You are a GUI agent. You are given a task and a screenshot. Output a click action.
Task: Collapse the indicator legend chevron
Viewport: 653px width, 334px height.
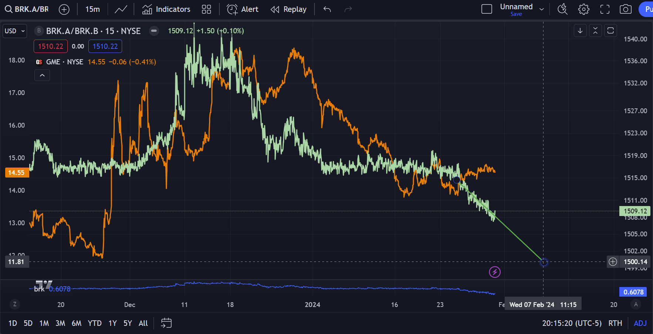tap(42, 75)
